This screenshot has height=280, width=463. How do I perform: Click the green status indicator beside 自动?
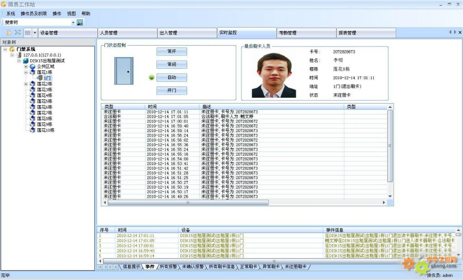pyautogui.click(x=151, y=78)
